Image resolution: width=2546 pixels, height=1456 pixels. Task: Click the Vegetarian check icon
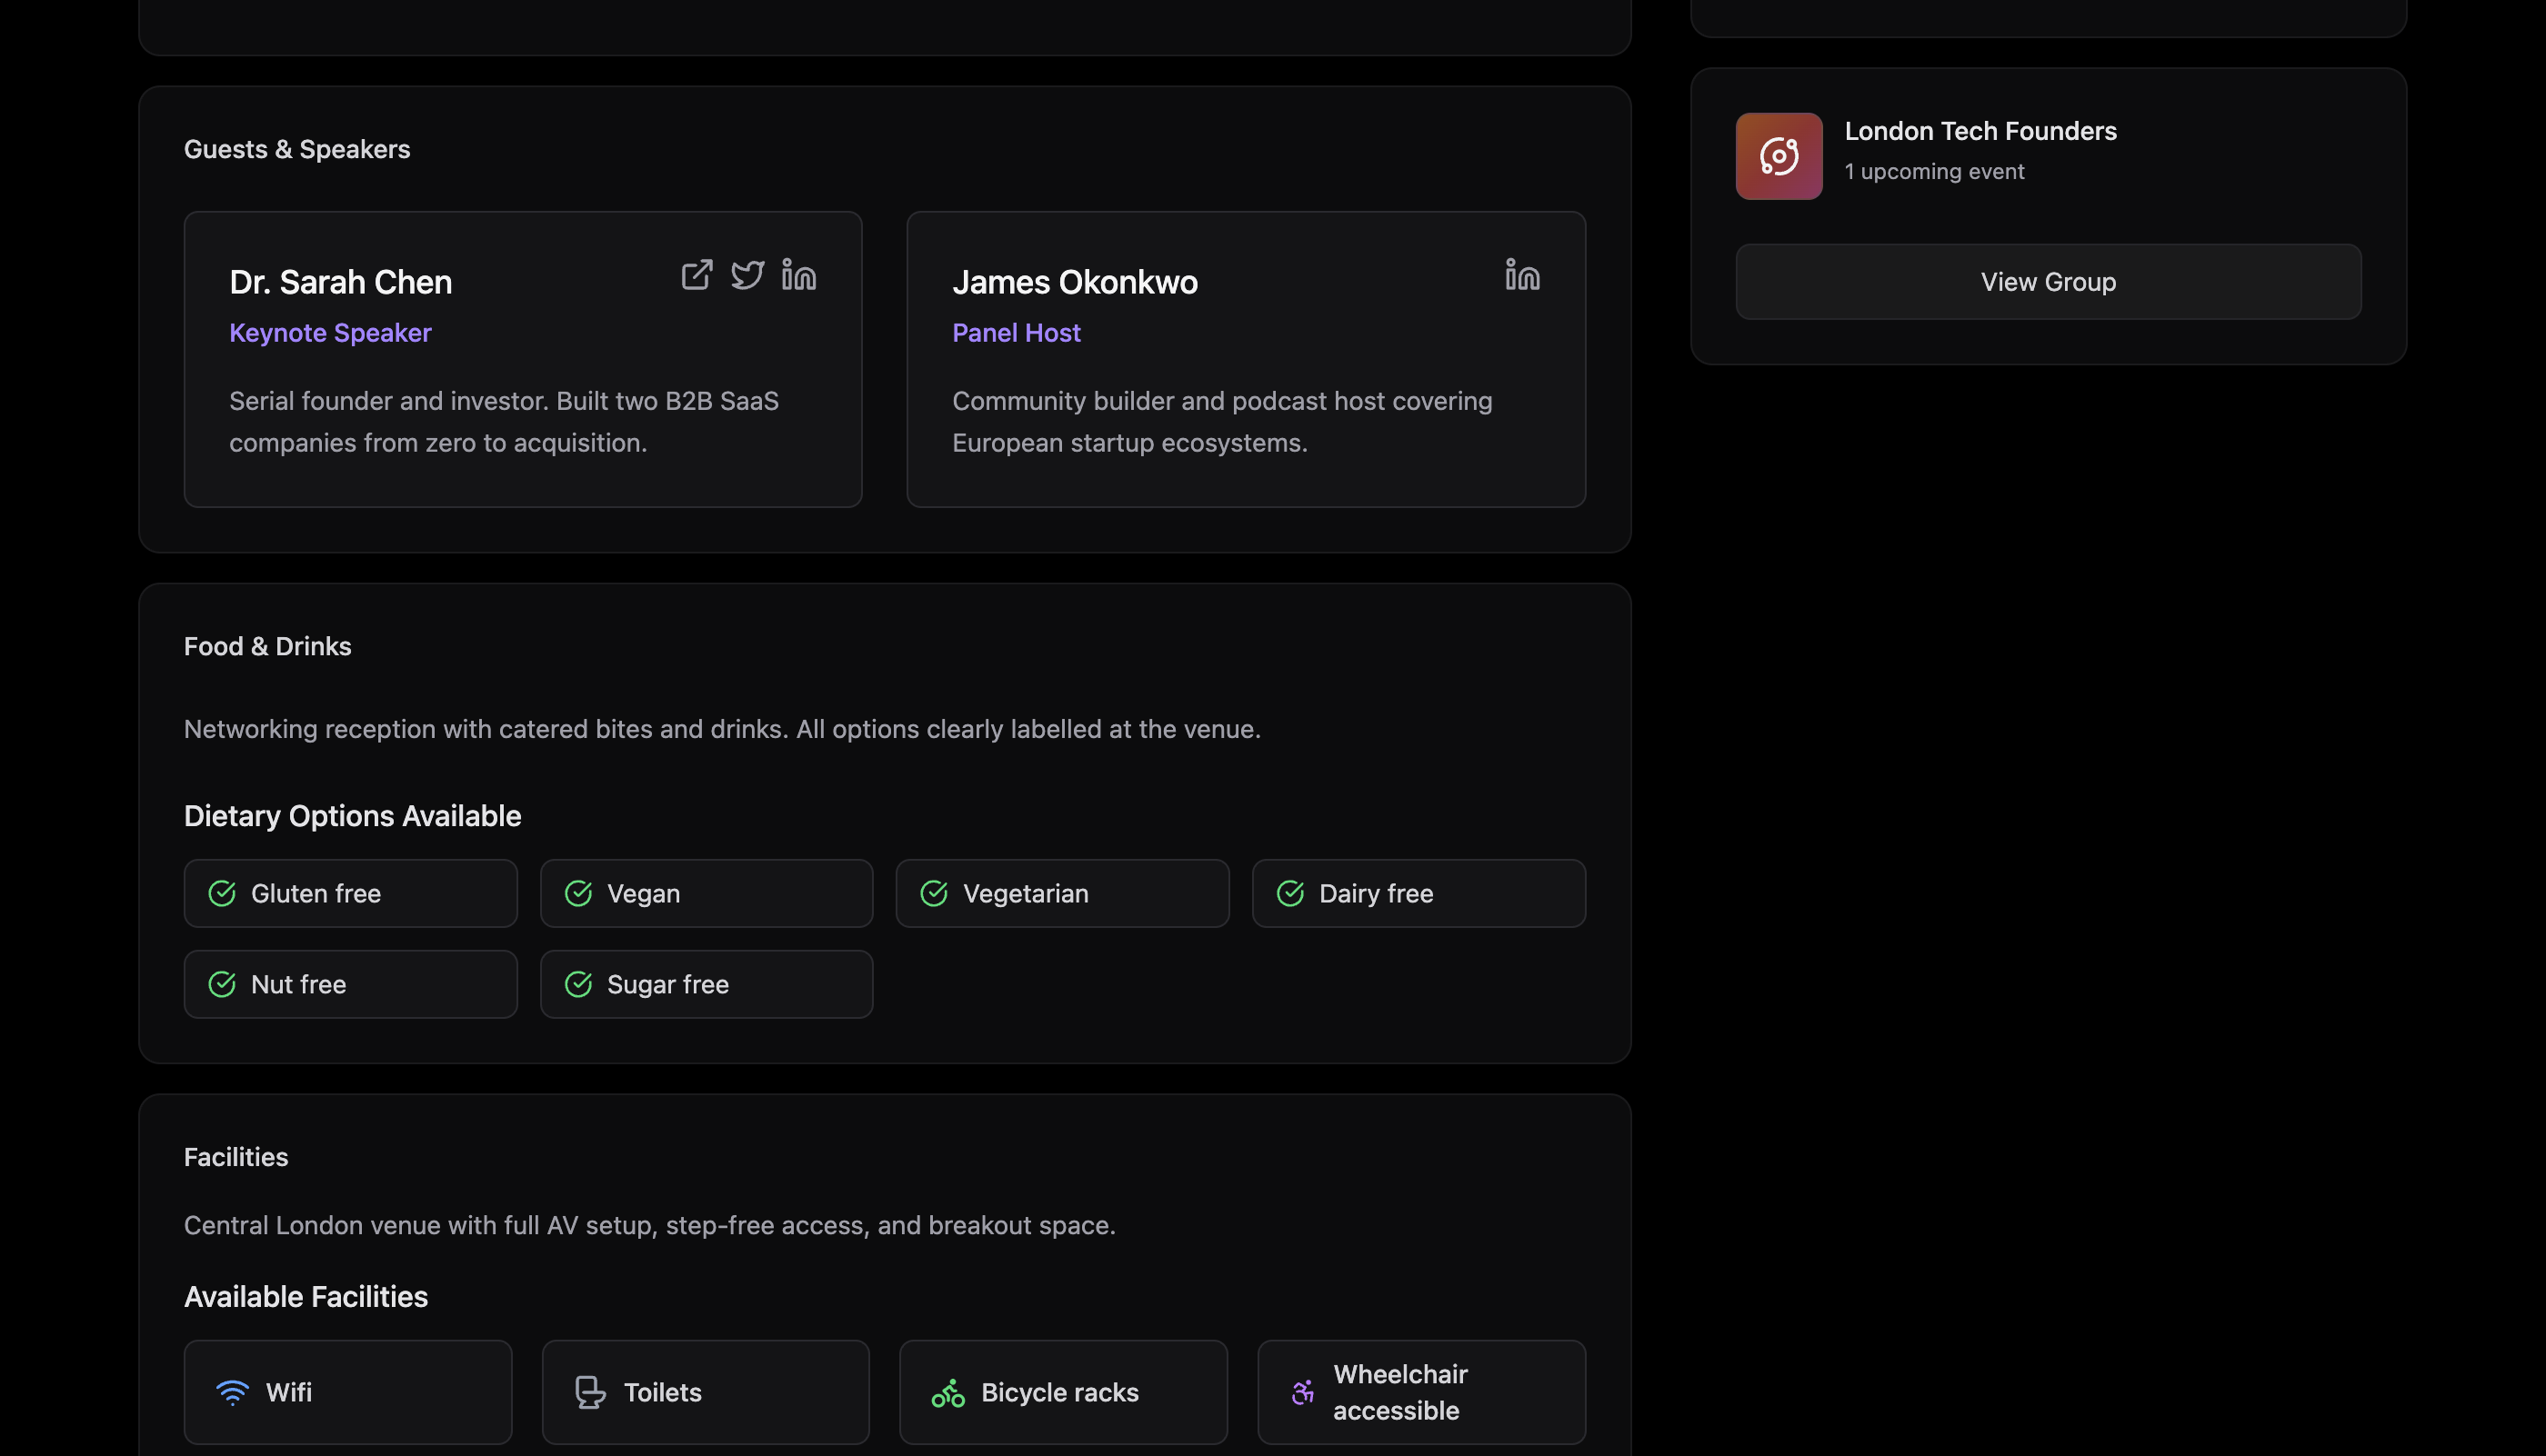pyautogui.click(x=935, y=893)
